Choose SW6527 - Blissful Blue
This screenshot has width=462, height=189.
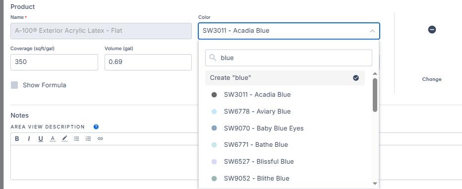(285, 162)
